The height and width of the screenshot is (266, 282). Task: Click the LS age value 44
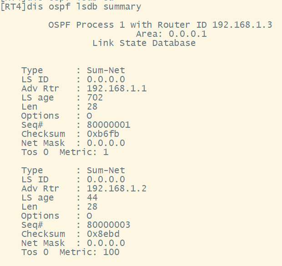coord(92,198)
